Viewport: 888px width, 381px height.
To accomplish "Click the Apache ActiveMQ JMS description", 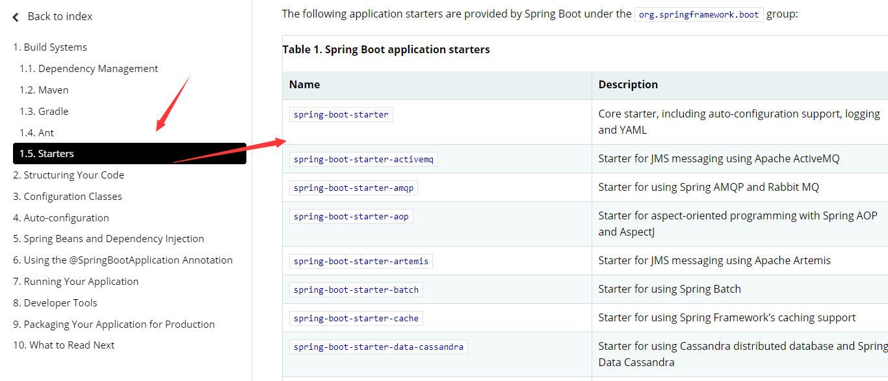I will pyautogui.click(x=719, y=158).
